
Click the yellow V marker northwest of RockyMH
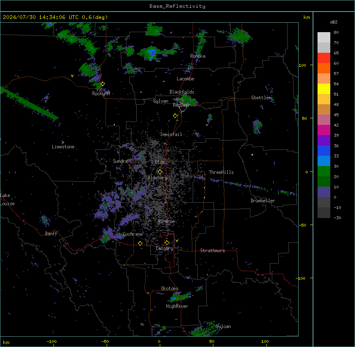click(72, 76)
